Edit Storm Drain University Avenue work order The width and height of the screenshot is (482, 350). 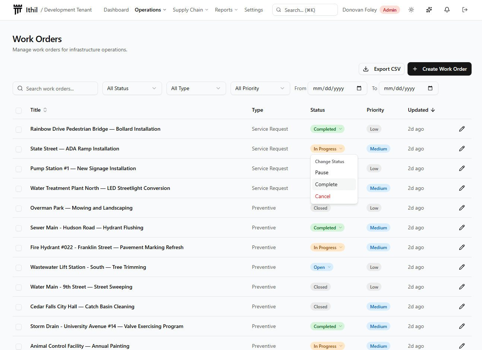(x=462, y=326)
